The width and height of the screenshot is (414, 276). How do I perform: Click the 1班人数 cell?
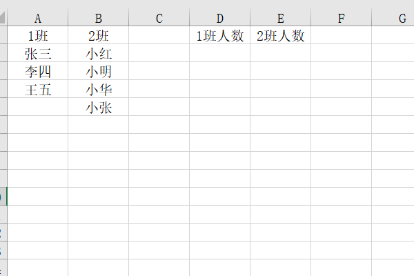(219, 37)
